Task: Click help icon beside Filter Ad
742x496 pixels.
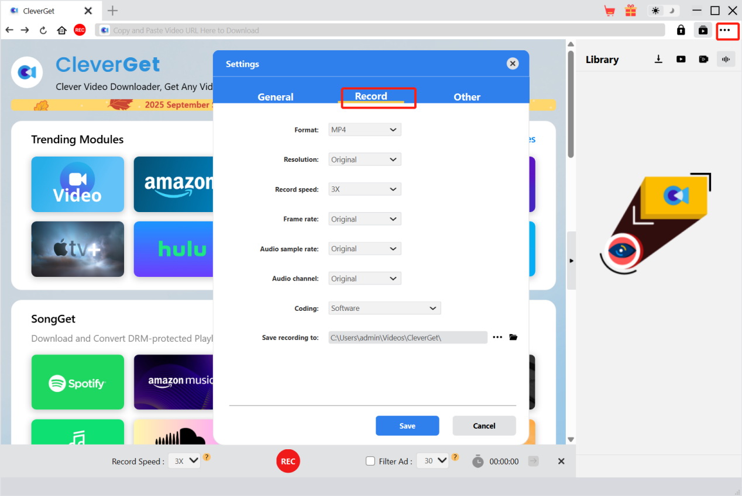Action: click(455, 457)
